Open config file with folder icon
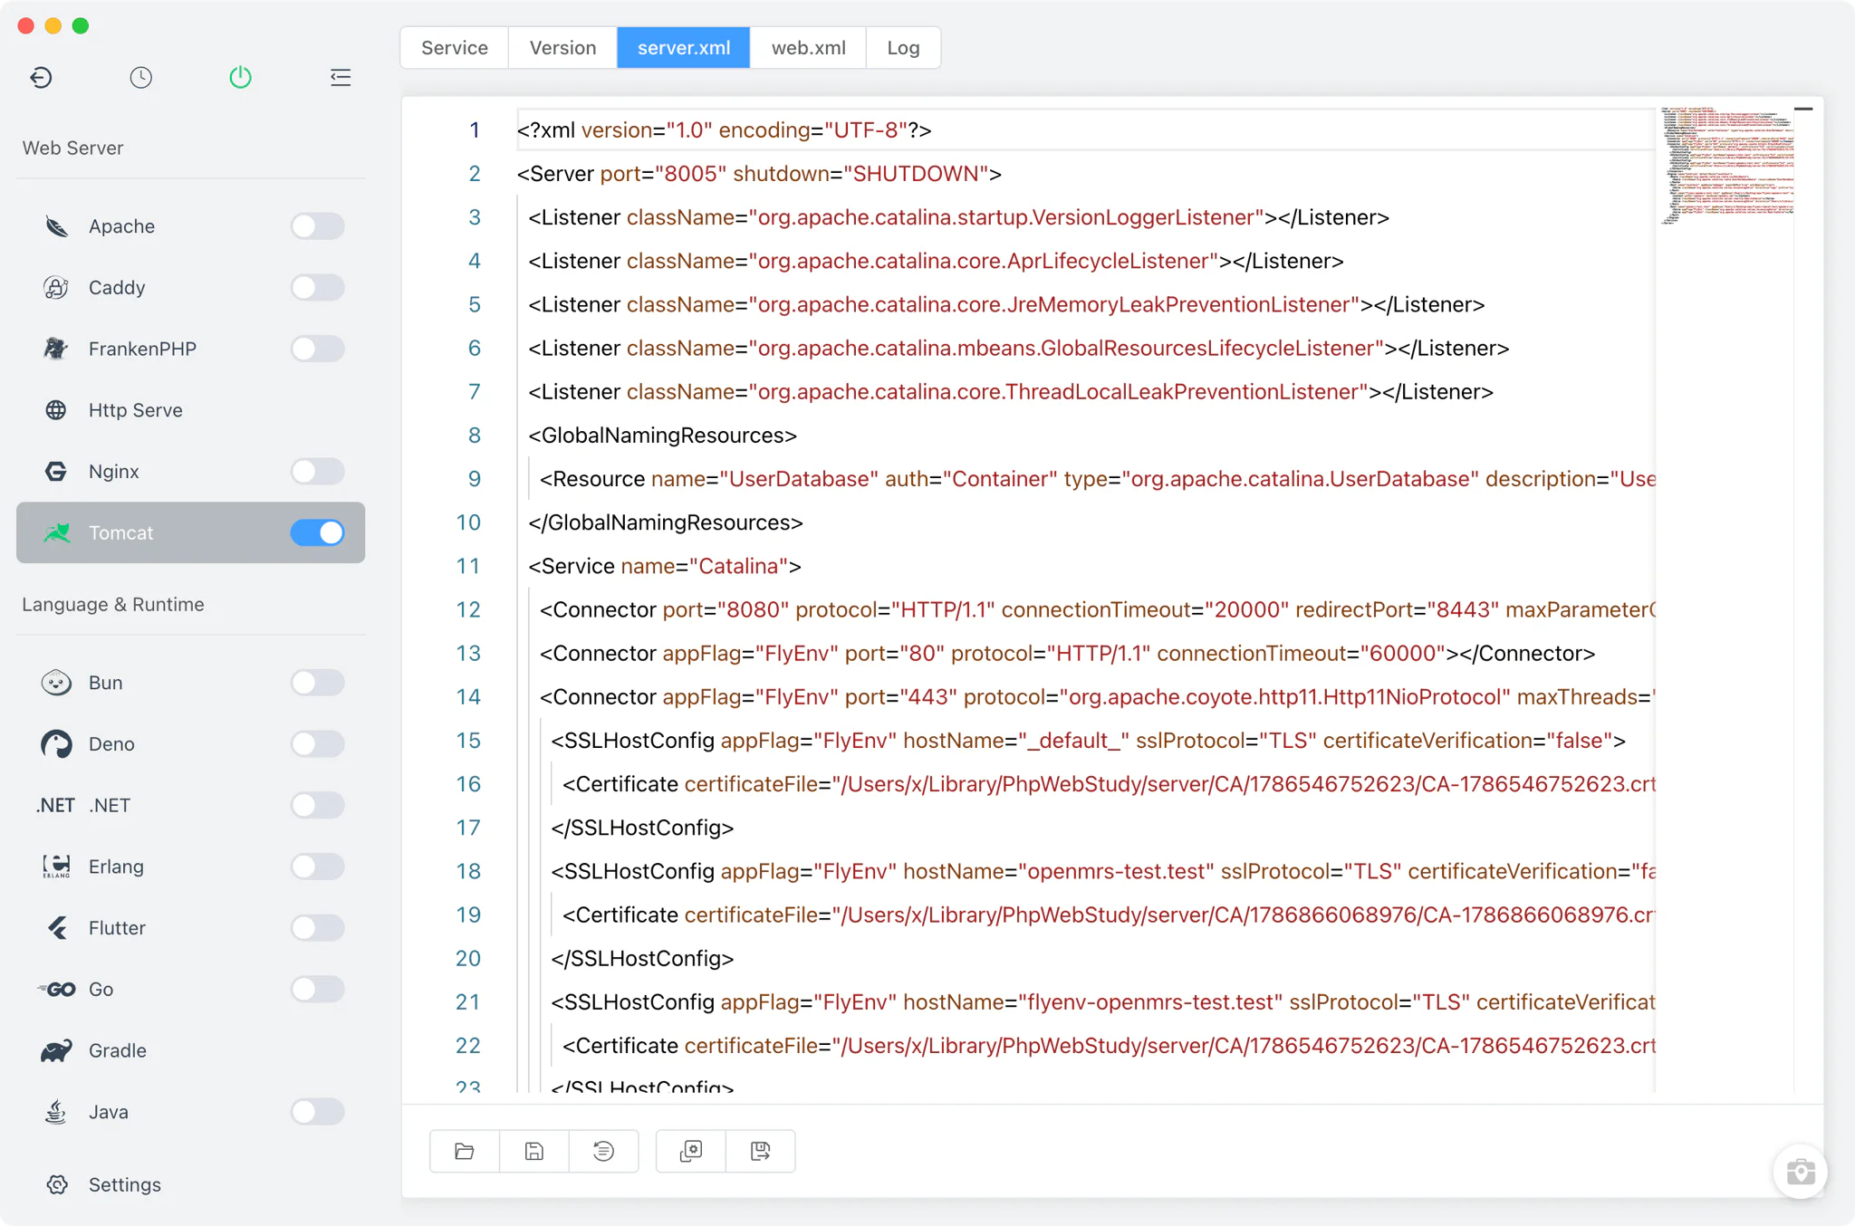This screenshot has width=1855, height=1226. [465, 1151]
